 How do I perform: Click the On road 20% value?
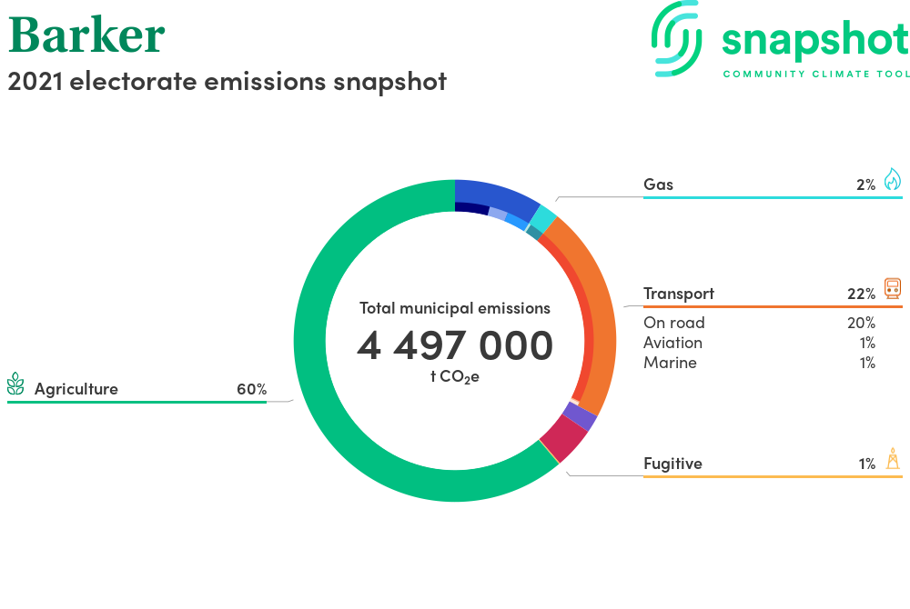click(x=861, y=322)
